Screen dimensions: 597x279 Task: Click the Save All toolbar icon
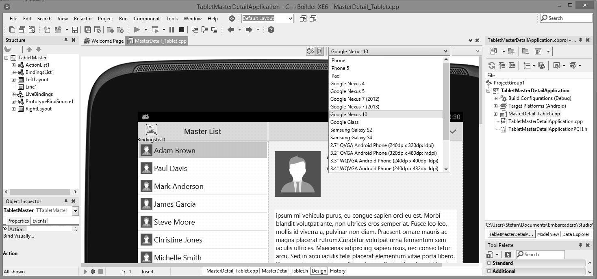[x=88, y=30]
